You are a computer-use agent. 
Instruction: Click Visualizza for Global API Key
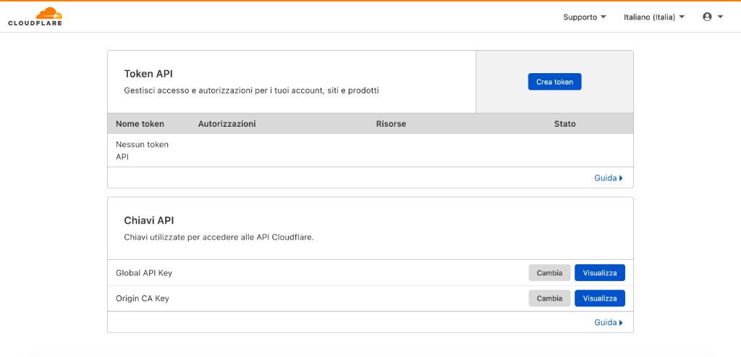pos(600,273)
